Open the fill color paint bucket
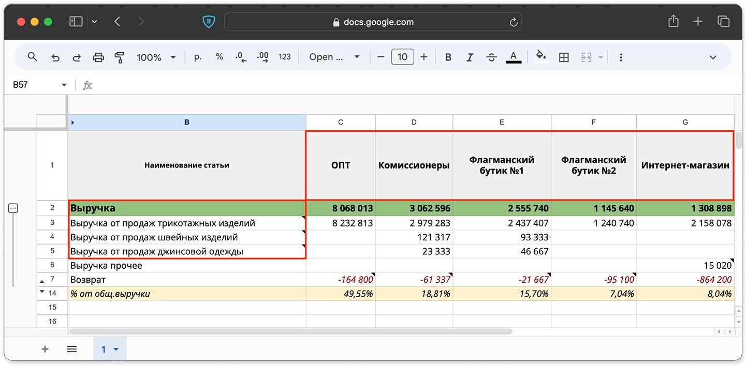 click(x=541, y=56)
